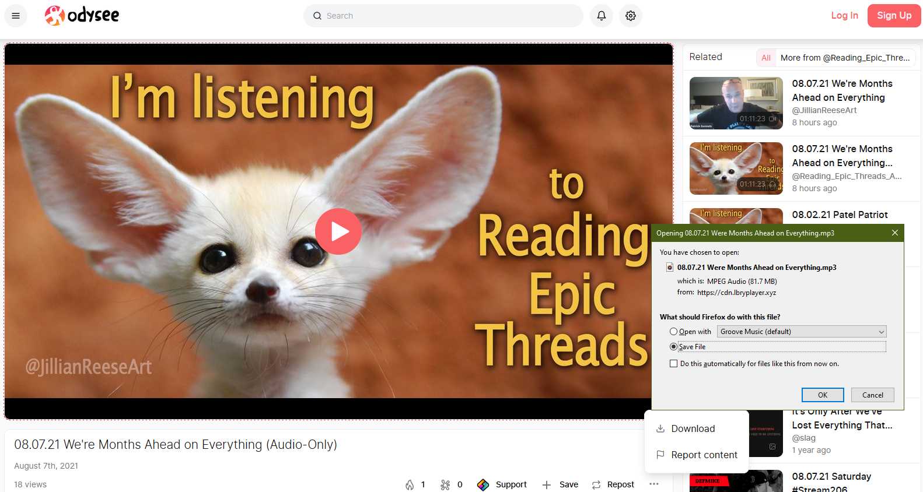Open the @JillianReeseArt channel link
923x492 pixels.
[824, 110]
